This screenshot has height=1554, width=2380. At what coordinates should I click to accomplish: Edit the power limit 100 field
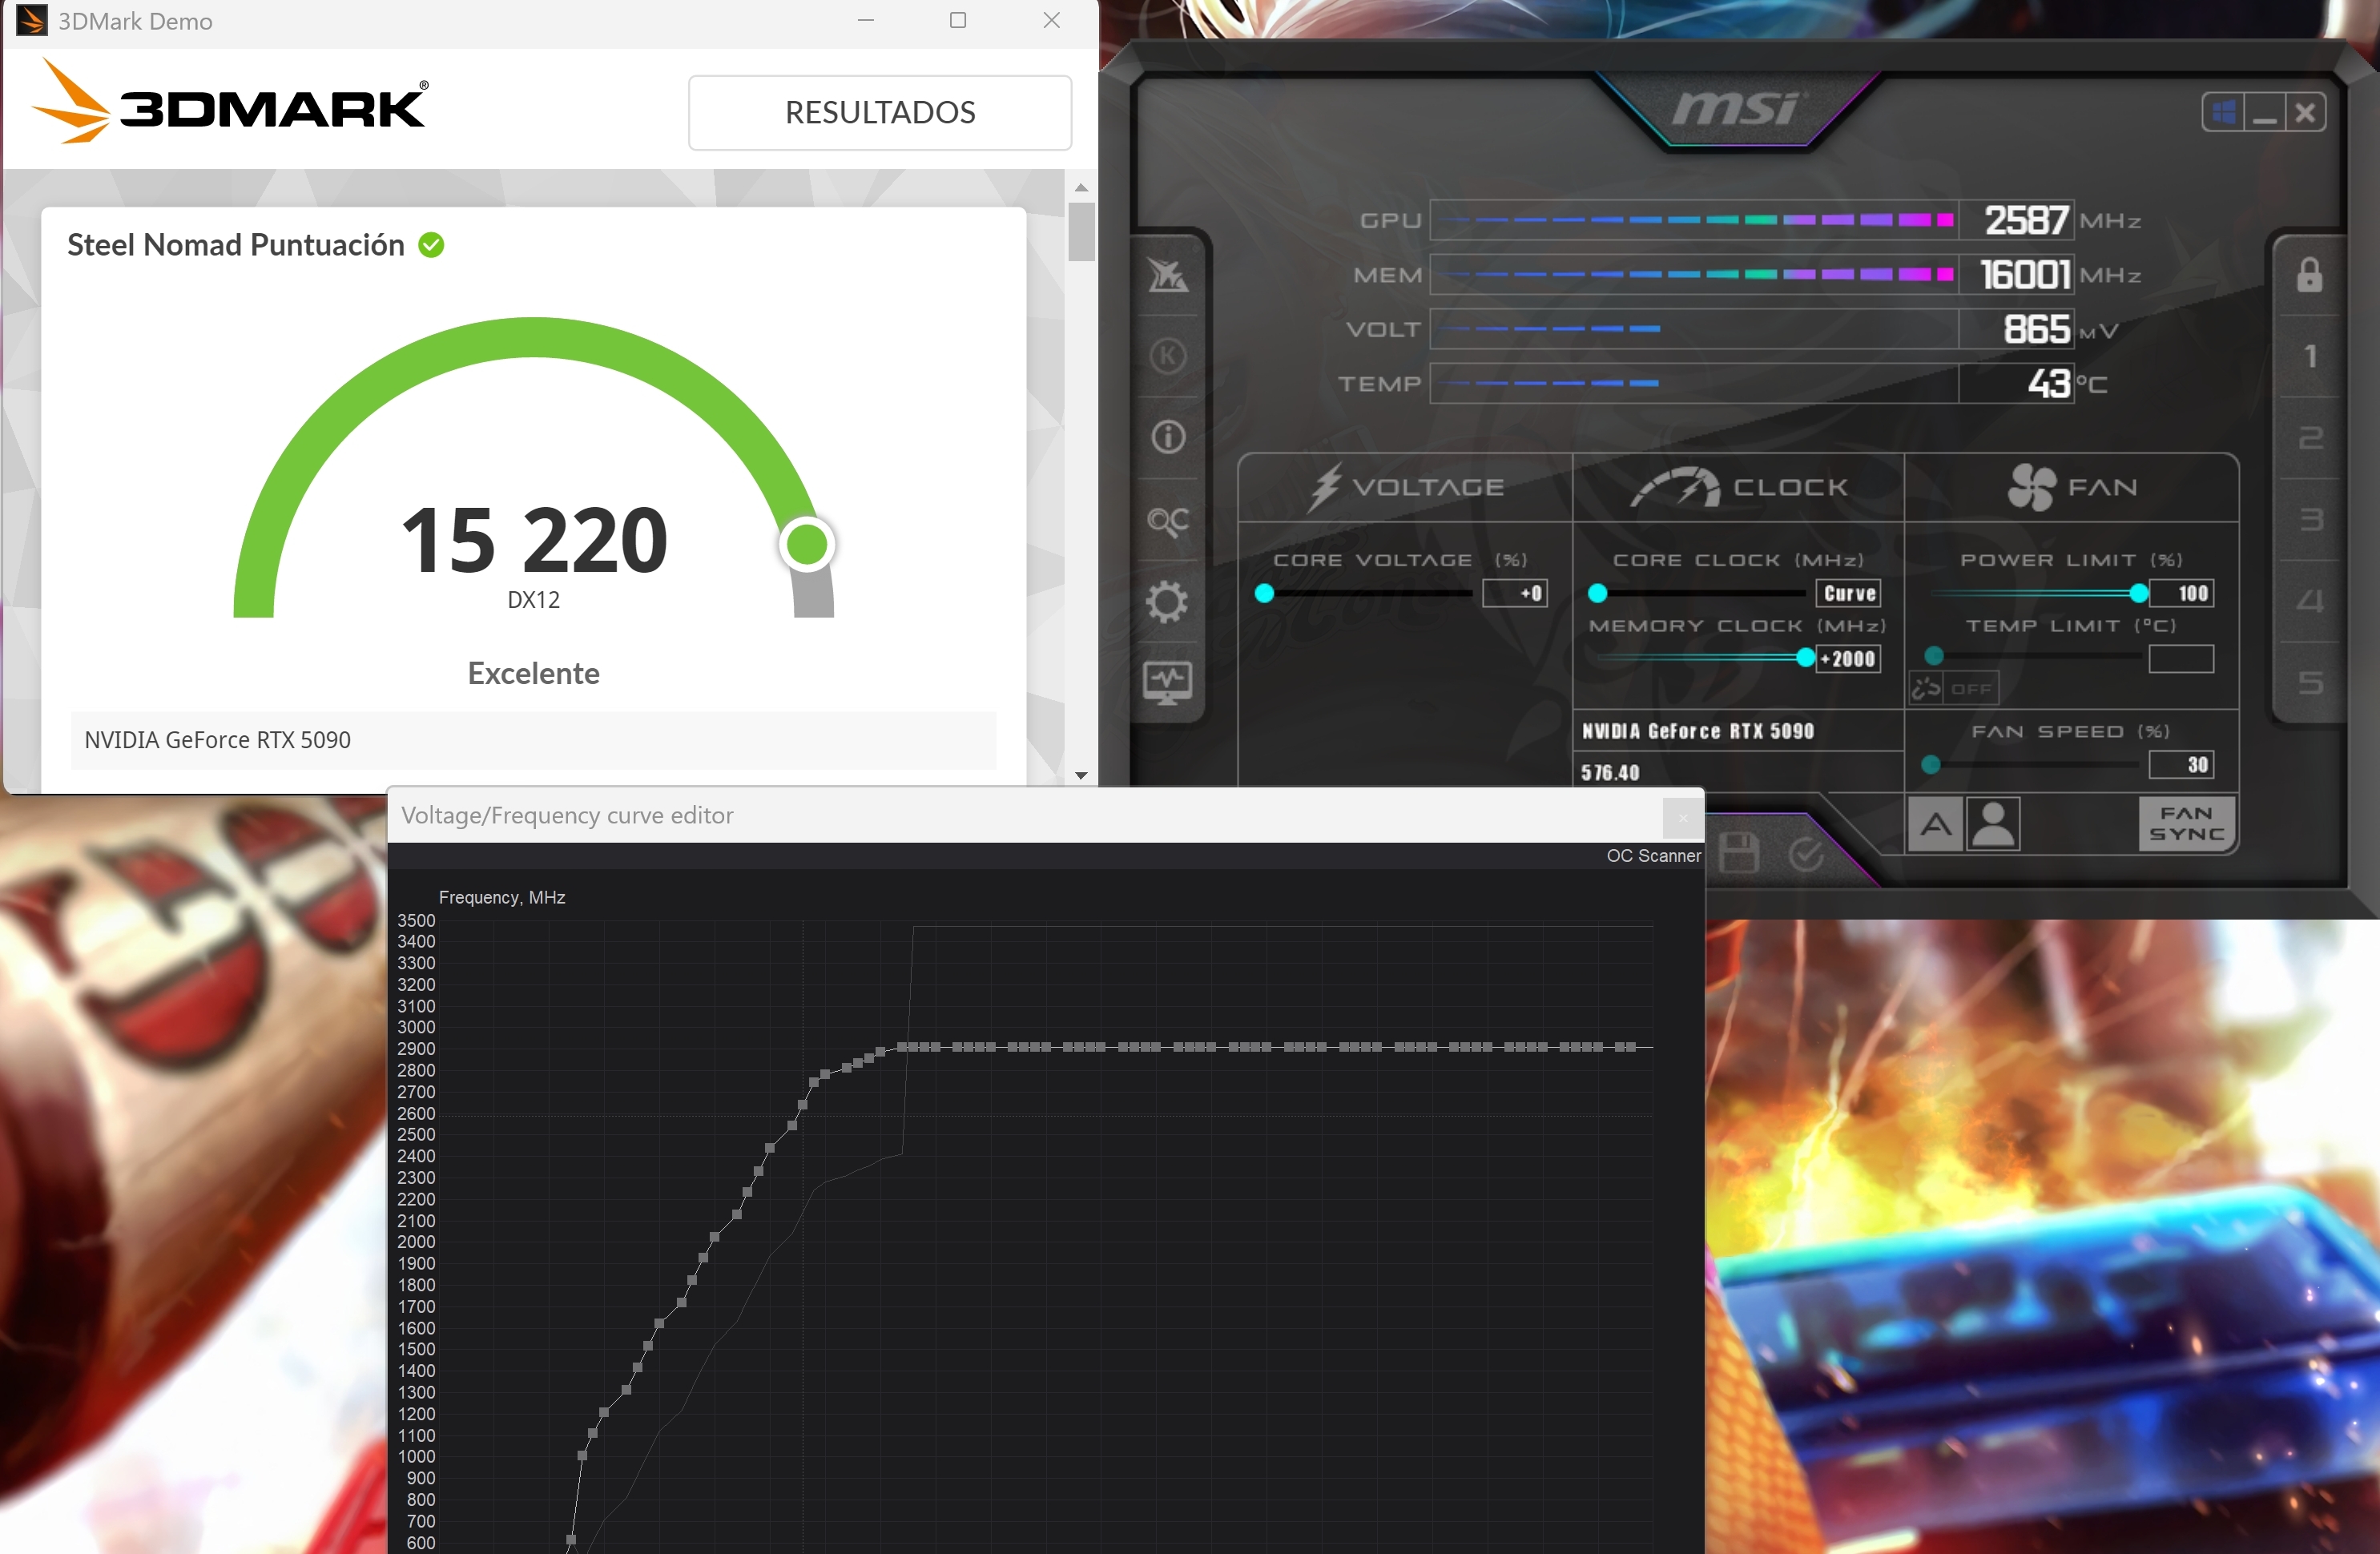(2181, 593)
